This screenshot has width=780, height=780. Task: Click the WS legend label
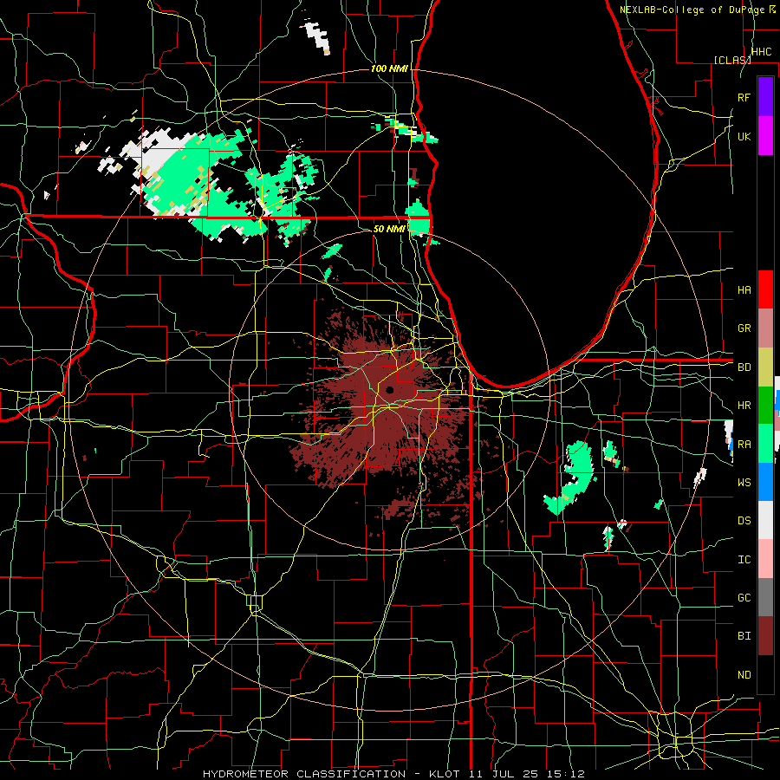pos(744,483)
